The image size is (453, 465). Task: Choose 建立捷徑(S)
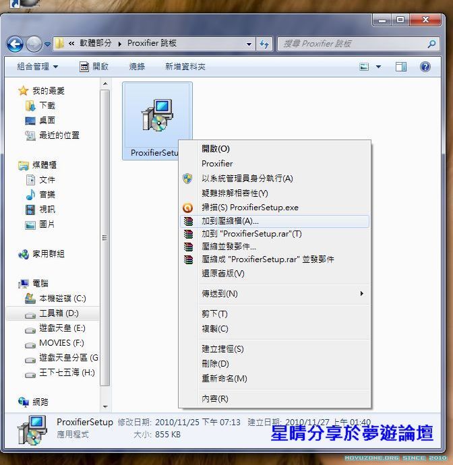tap(275, 349)
